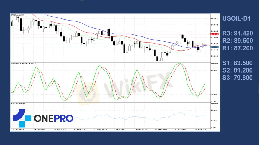Click the 80.00 stochastic level label
This screenshot has height=145, width=259.
[x=214, y=70]
